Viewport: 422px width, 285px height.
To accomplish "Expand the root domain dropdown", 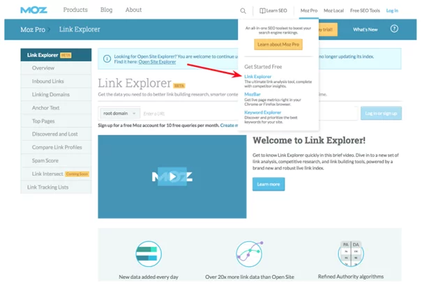I will (x=119, y=113).
